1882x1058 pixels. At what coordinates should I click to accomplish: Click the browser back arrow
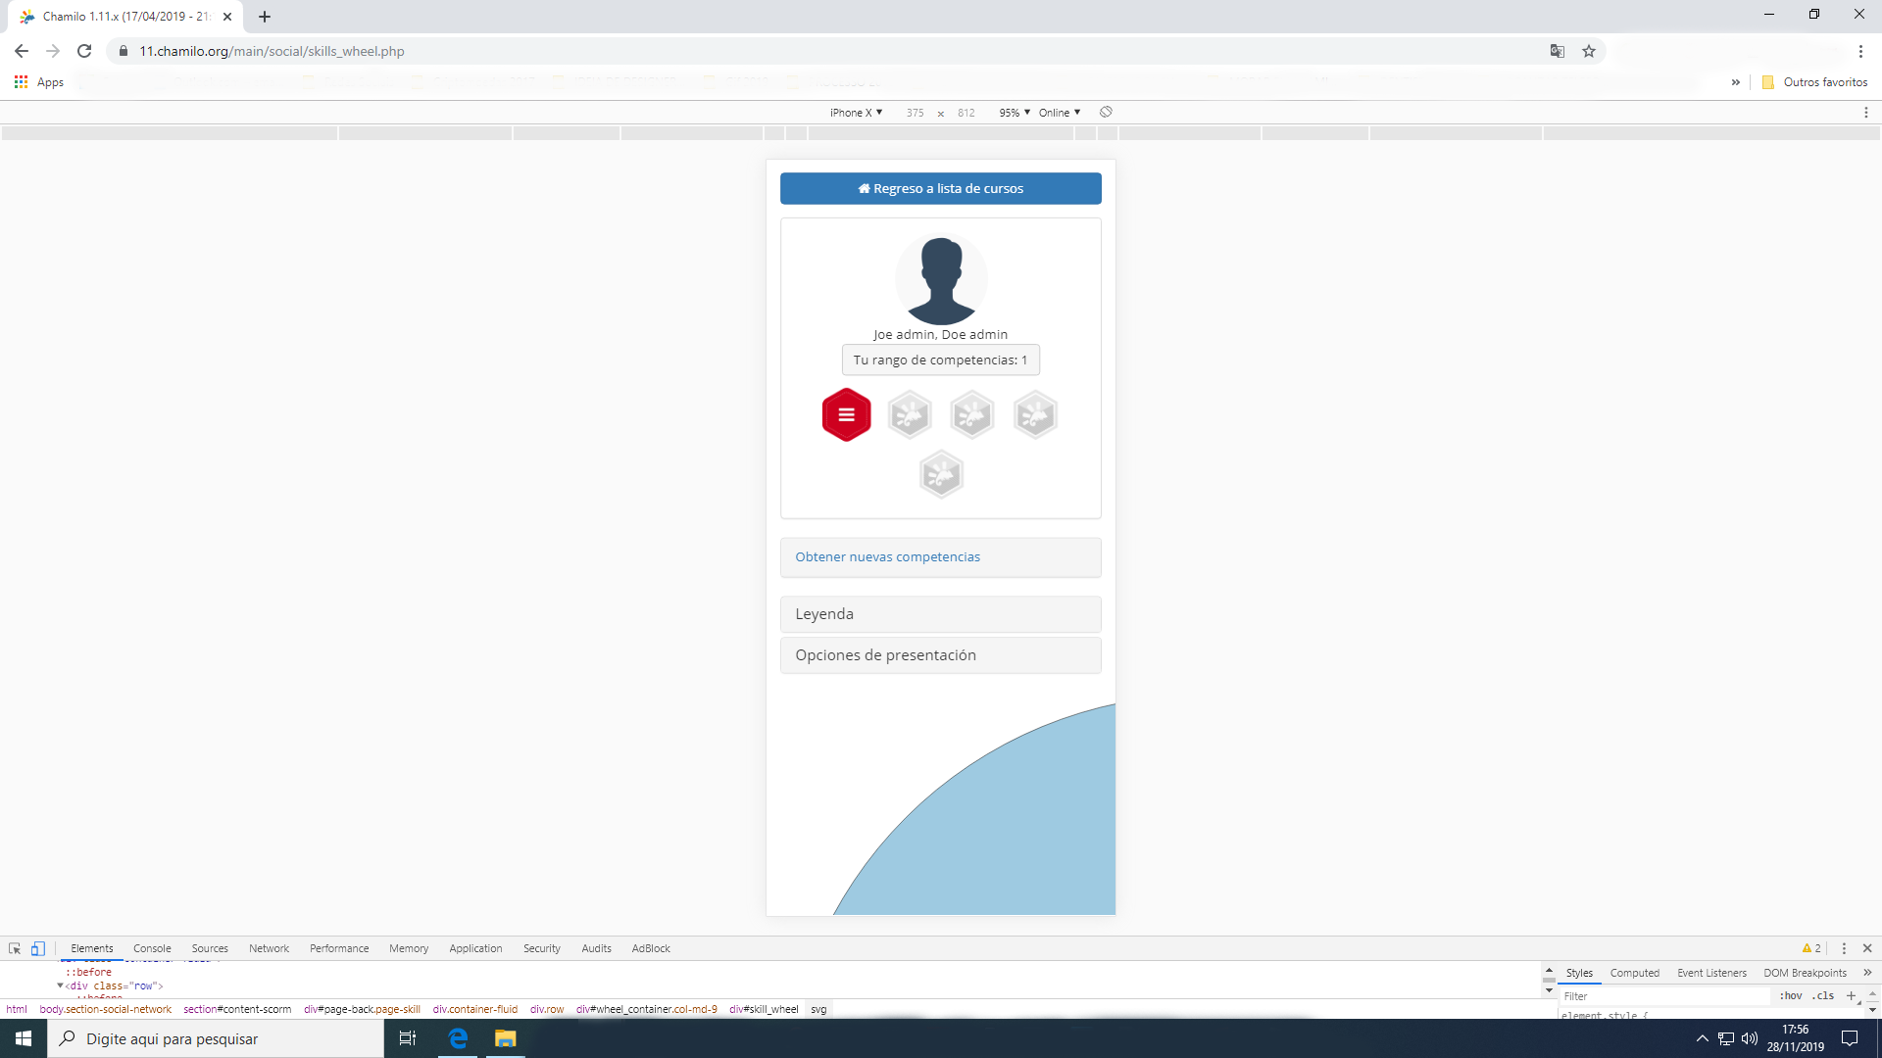(x=22, y=51)
